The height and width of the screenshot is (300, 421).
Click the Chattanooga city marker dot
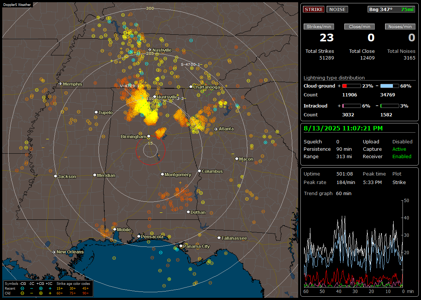[191, 87]
